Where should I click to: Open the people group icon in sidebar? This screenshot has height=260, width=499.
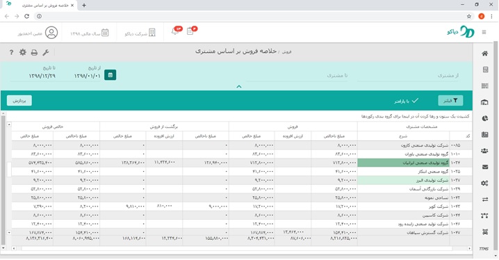tap(484, 151)
